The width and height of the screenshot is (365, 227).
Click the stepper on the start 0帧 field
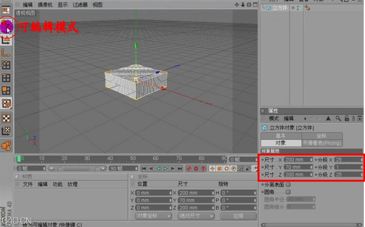click(x=44, y=169)
